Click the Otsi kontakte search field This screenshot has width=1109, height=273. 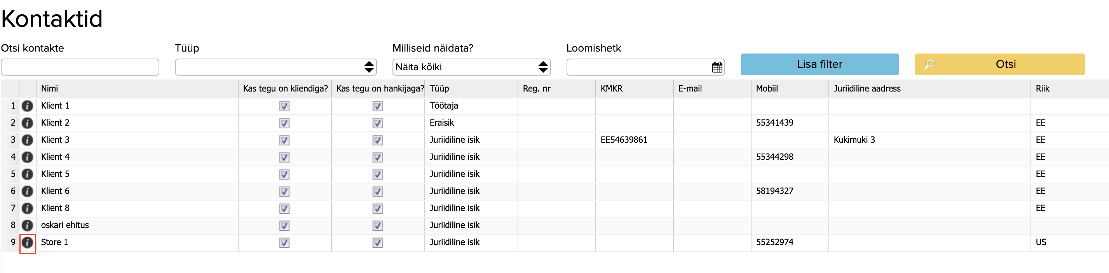click(x=80, y=67)
